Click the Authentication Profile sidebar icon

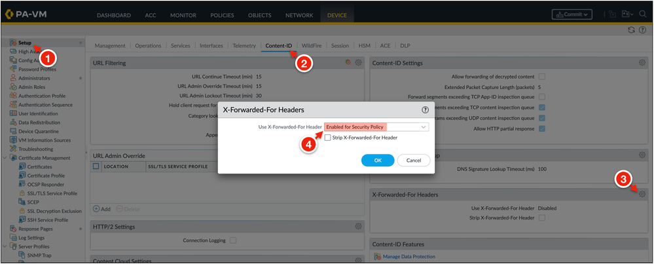pos(13,96)
